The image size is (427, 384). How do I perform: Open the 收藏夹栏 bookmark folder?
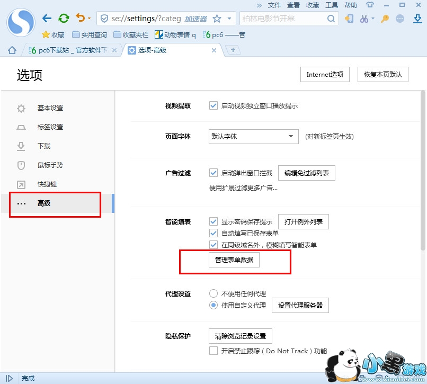[x=131, y=34]
